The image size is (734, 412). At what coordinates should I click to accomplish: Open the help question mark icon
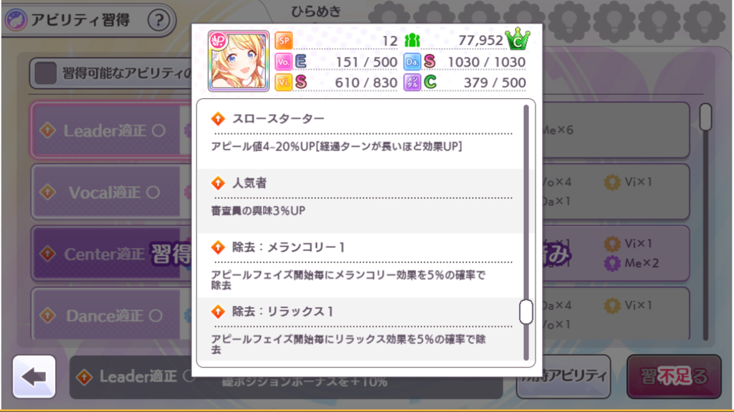coord(158,20)
